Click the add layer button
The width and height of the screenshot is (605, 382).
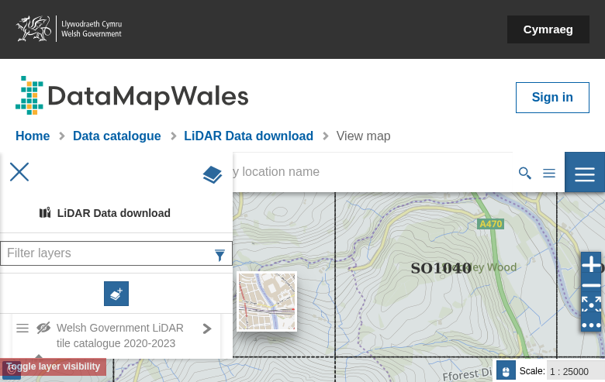click(x=116, y=294)
